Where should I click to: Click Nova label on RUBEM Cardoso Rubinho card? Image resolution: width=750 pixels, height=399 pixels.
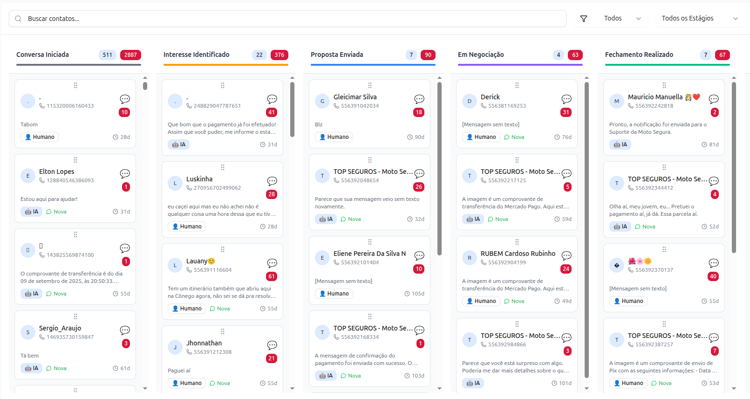pos(514,301)
